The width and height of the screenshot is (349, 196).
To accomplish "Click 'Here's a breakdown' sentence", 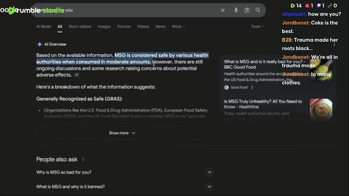I will [x=96, y=87].
